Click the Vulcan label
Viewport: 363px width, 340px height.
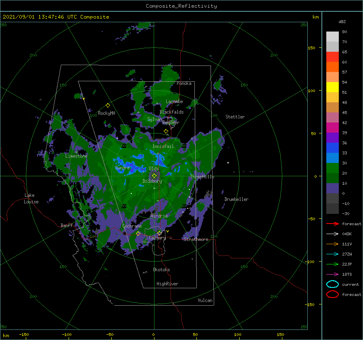point(205,300)
